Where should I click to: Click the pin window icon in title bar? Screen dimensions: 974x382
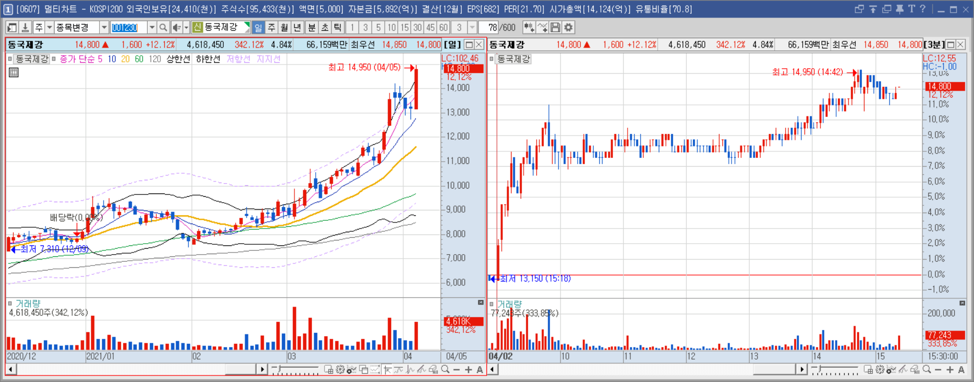[x=900, y=9]
